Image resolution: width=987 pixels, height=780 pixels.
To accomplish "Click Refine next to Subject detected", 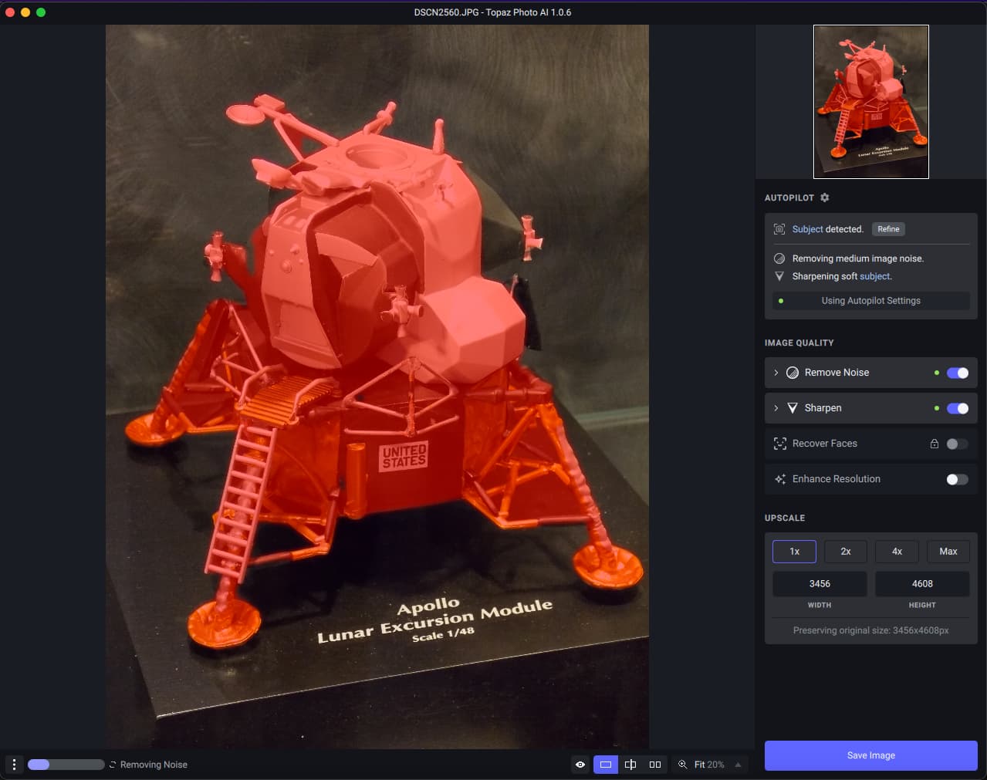I will click(x=888, y=229).
